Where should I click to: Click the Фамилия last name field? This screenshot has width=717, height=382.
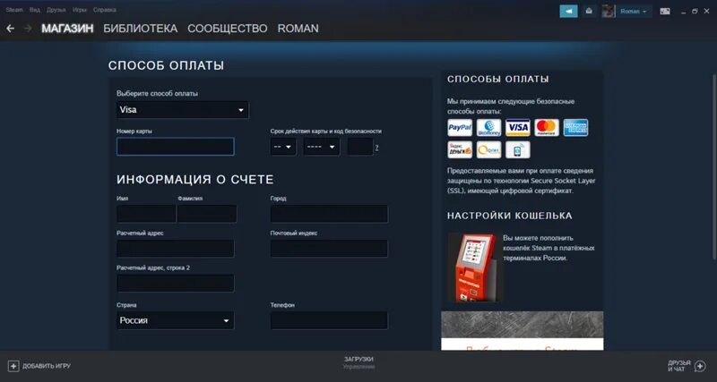coord(207,214)
